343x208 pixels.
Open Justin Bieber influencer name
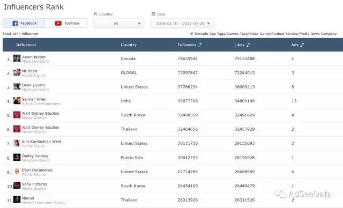tap(34, 57)
